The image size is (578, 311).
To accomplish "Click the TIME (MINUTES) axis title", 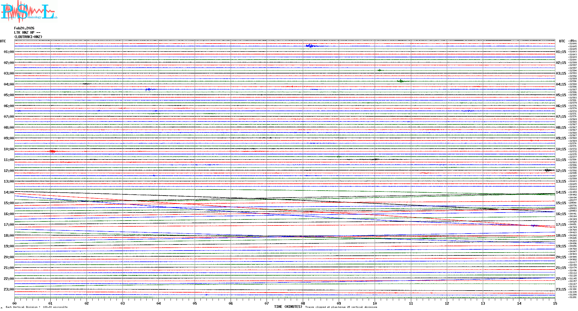I will [288, 307].
